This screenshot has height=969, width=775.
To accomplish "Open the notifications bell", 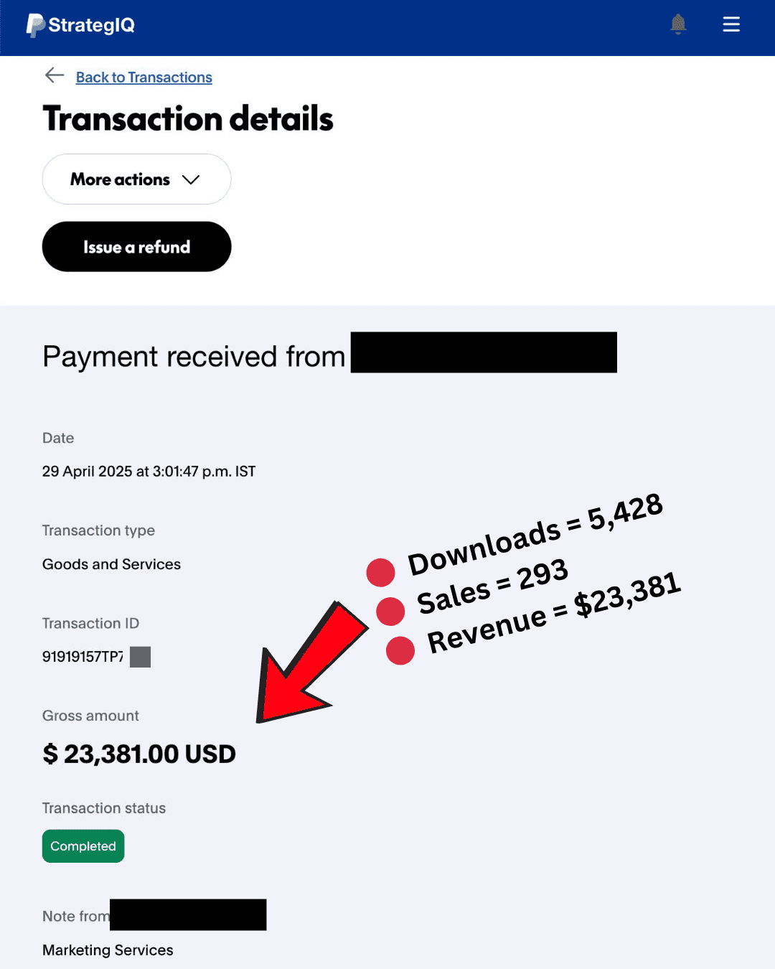I will coord(678,24).
